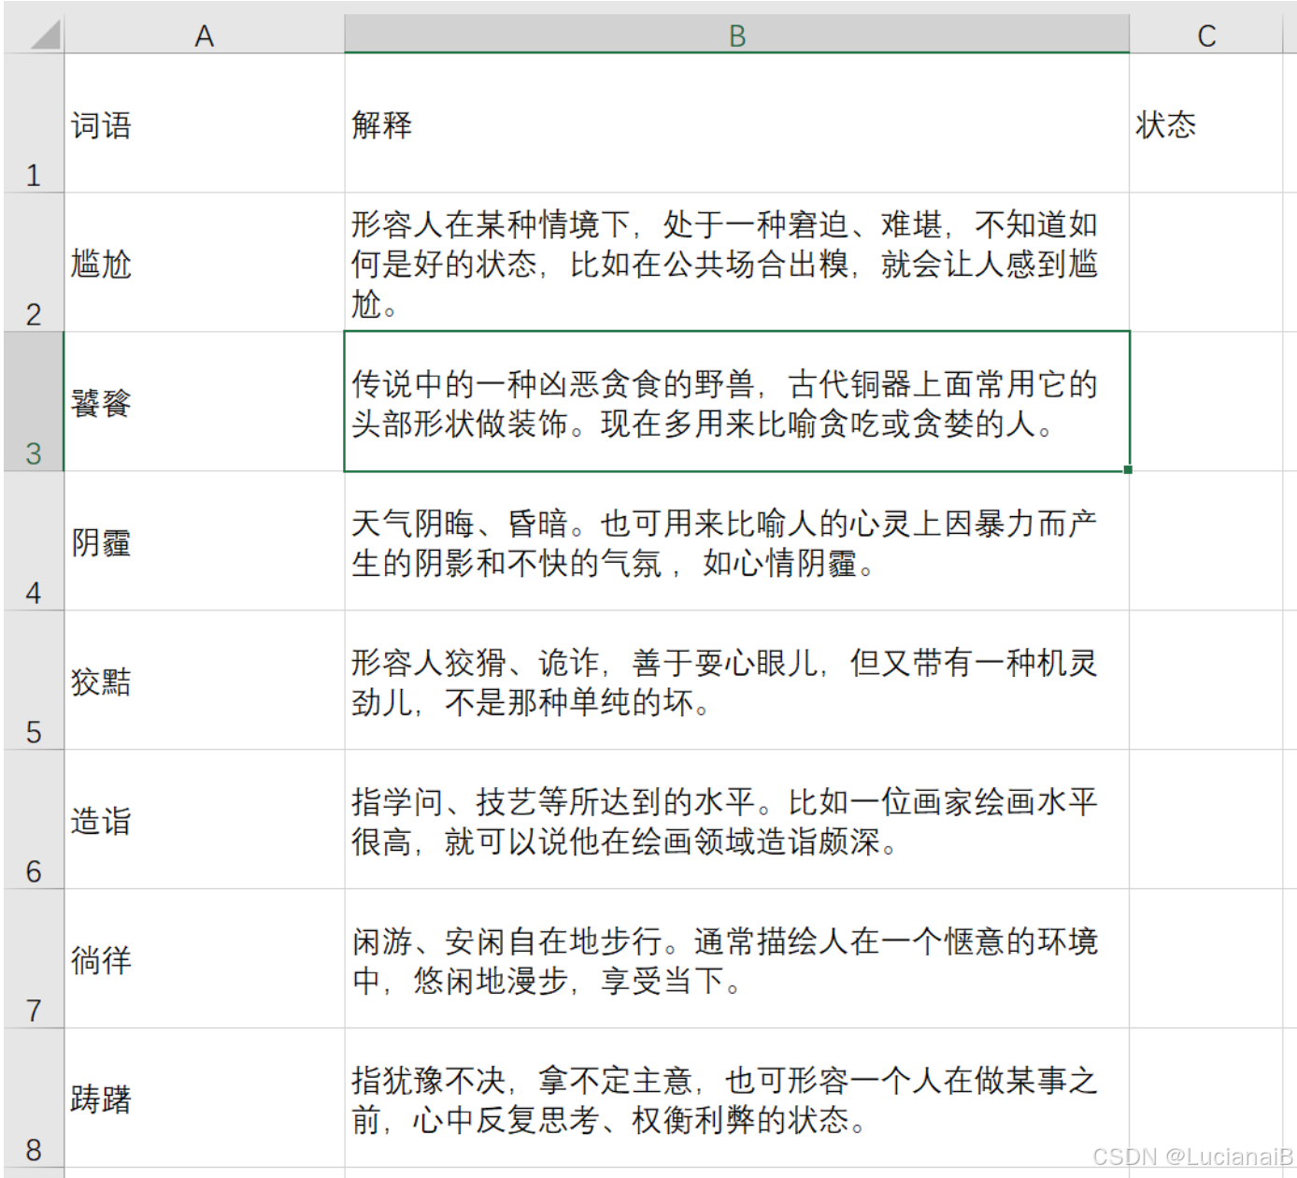Select the cell containing 徜徉
The image size is (1297, 1178).
tap(204, 959)
